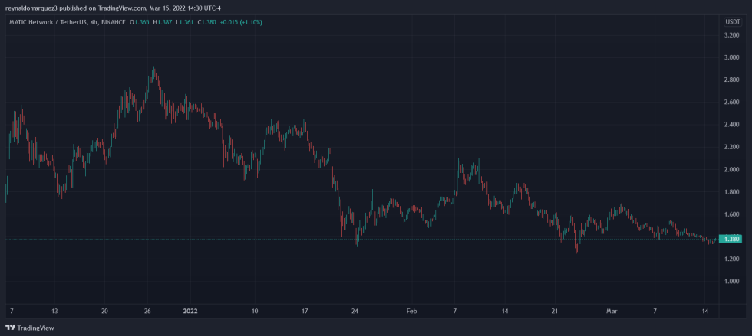The height and width of the screenshot is (336, 752).
Task: Click the BINANCE exchange label in legend
Action: [112, 22]
